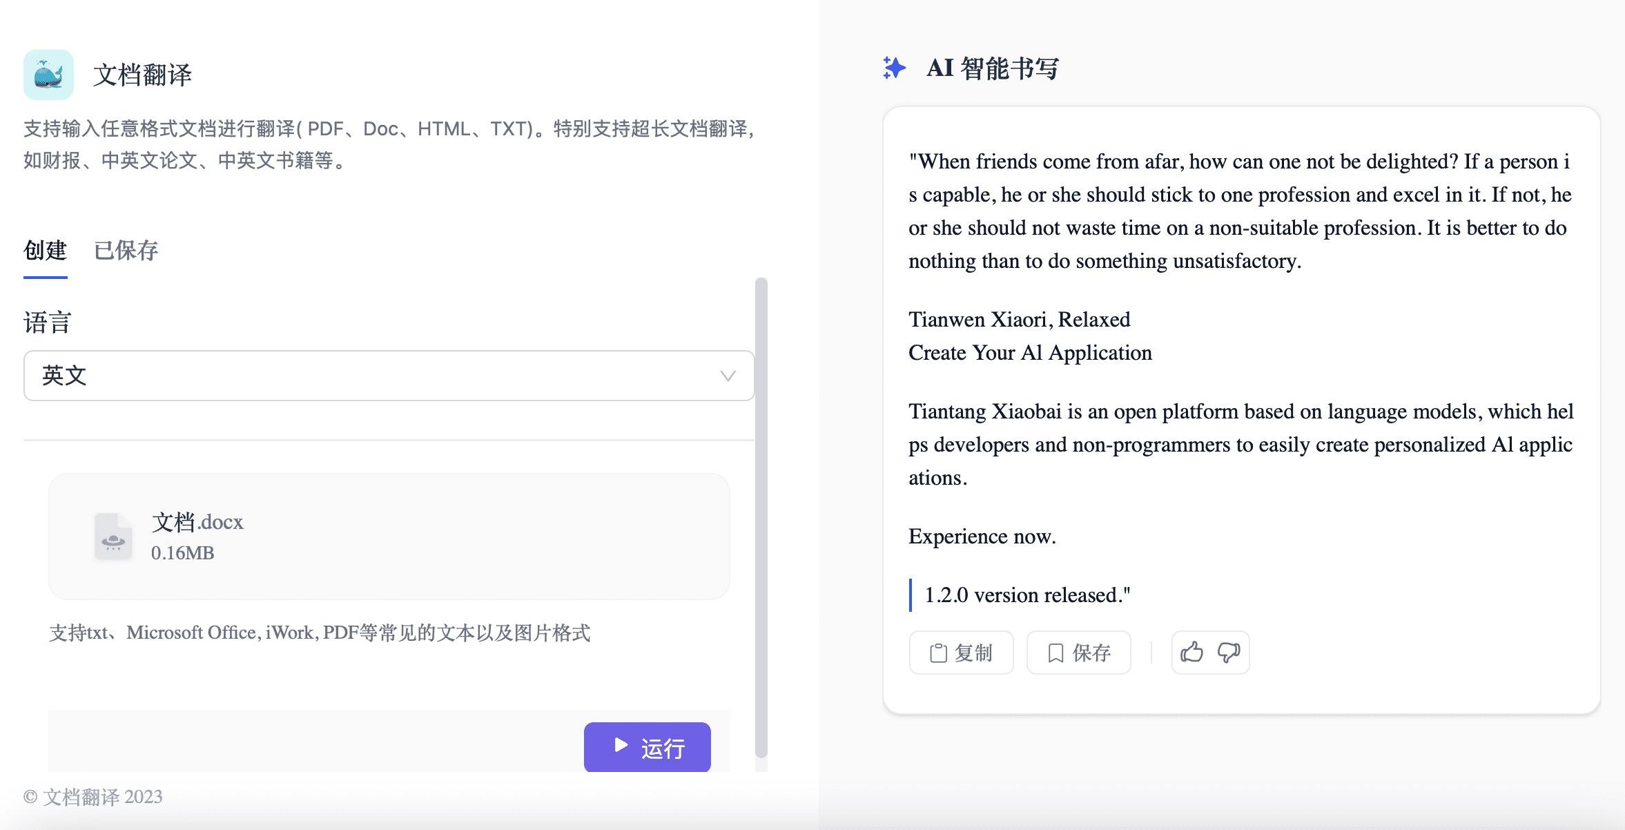The height and width of the screenshot is (830, 1625).
Task: Click the left panel vertical scrollbar
Action: coord(761,518)
